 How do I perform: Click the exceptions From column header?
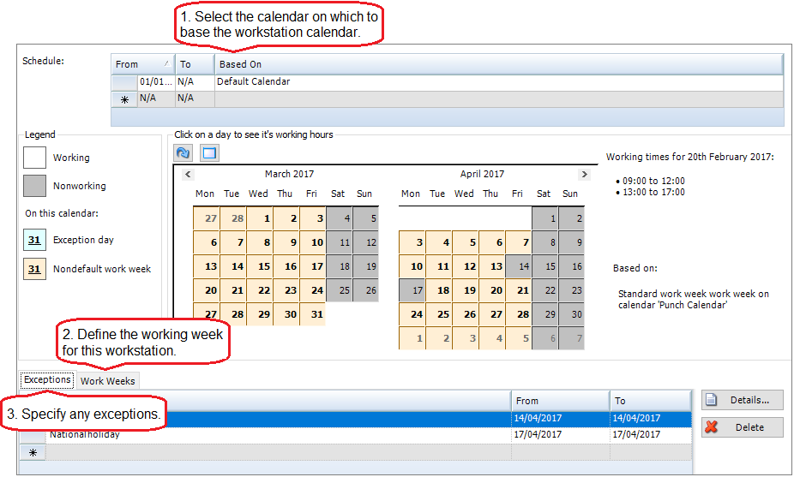point(560,400)
